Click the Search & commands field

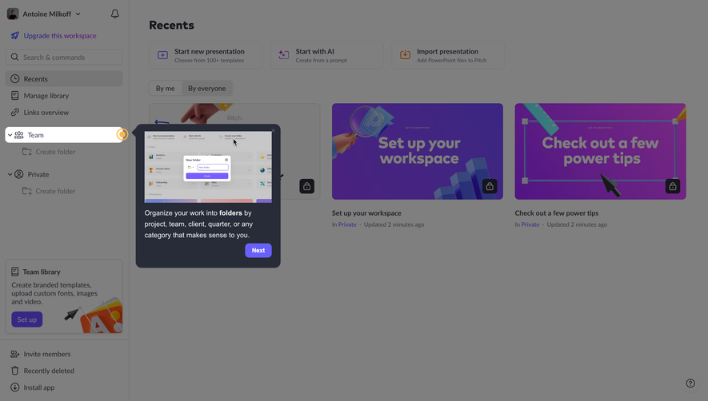coord(64,58)
